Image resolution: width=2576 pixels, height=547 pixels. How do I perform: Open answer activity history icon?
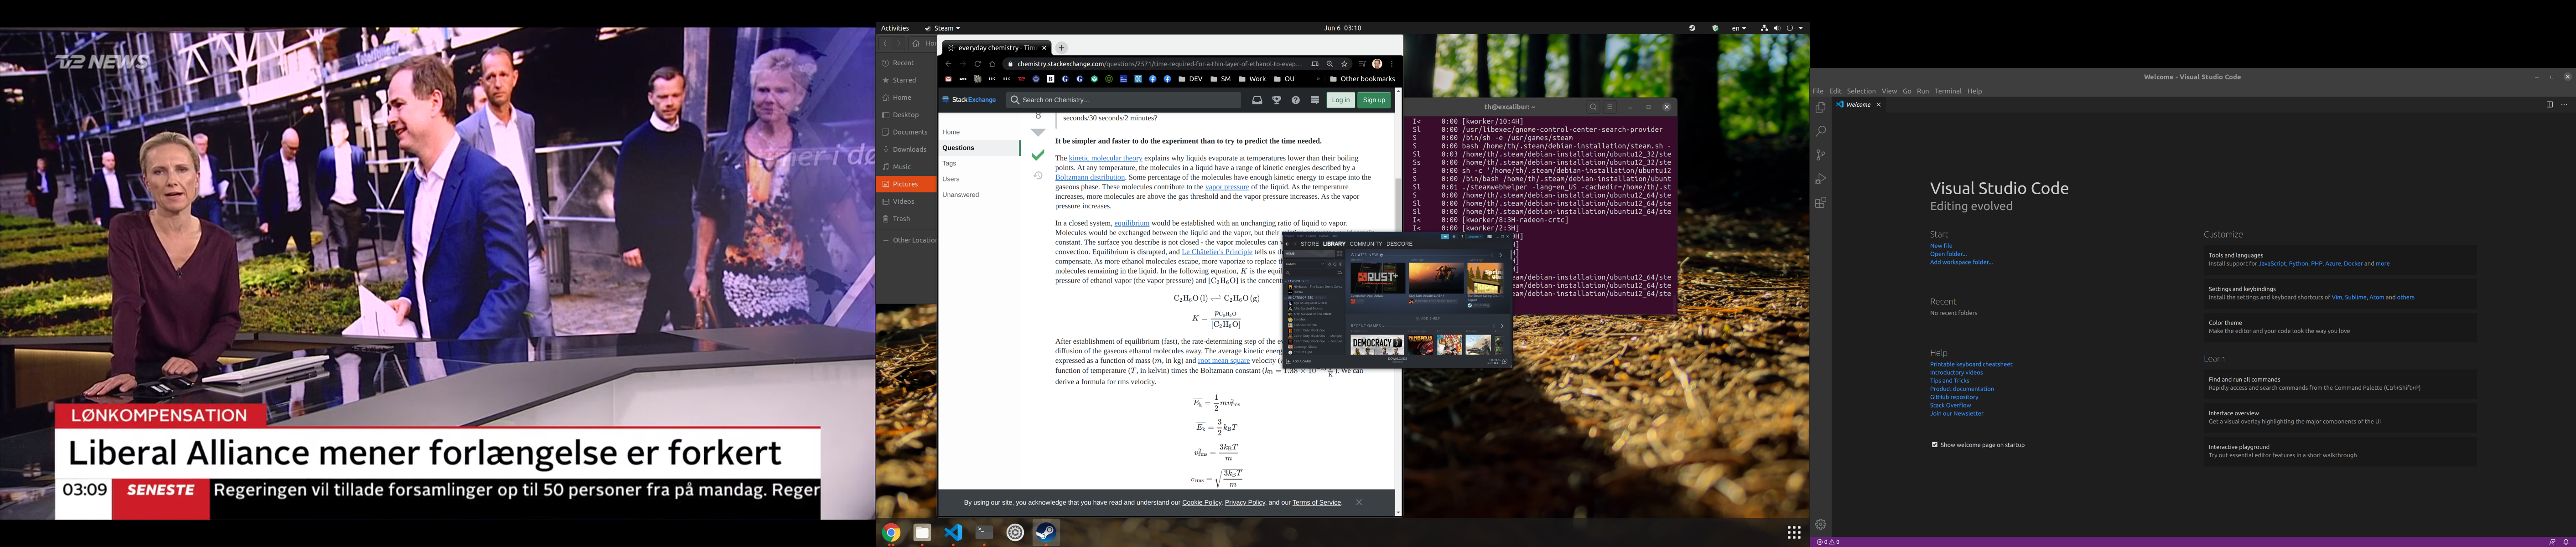(1038, 176)
